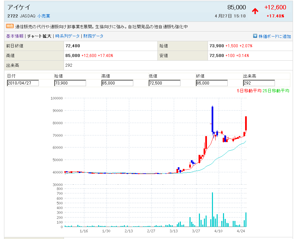Viewport: 295px width, 239px height.
Task: Click the 100000 price axis label
Action: tap(57, 98)
